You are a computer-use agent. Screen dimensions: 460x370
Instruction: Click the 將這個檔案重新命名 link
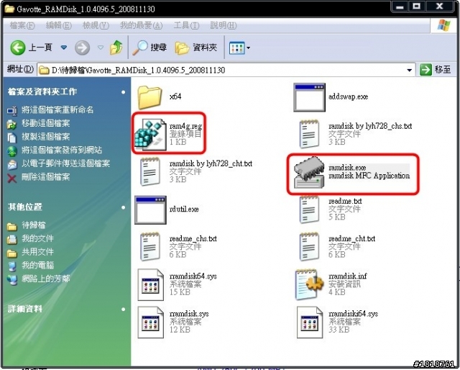57,110
